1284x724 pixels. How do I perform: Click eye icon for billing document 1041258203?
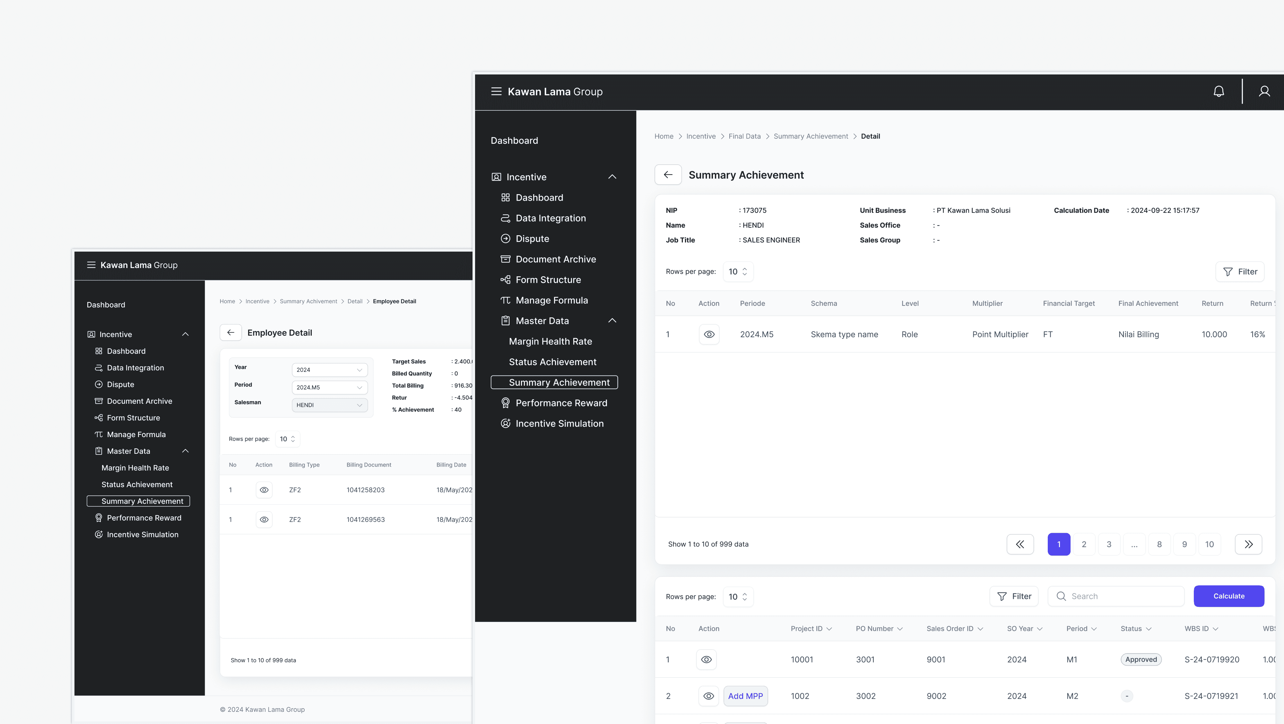click(x=264, y=490)
